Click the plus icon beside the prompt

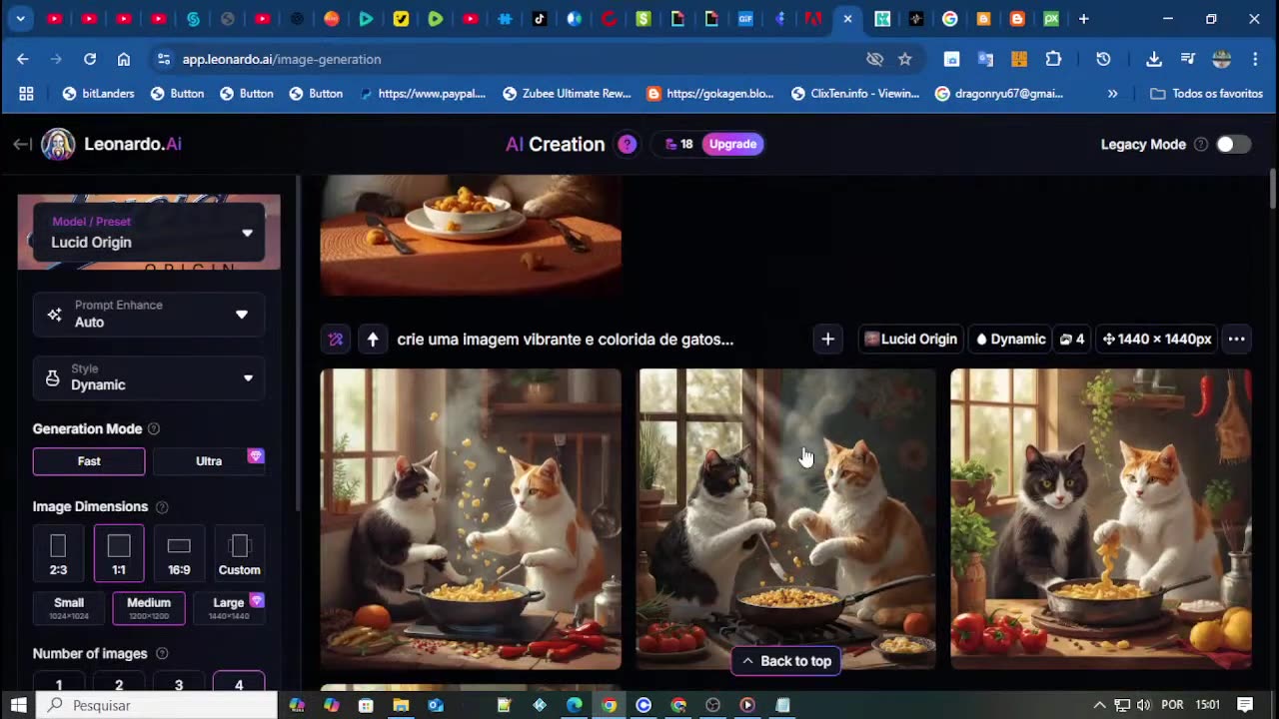click(827, 340)
